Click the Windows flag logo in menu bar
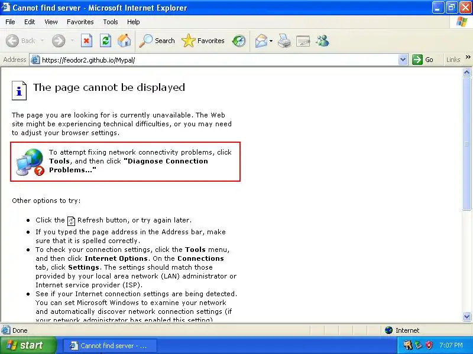The width and height of the screenshot is (473, 354). [x=462, y=22]
